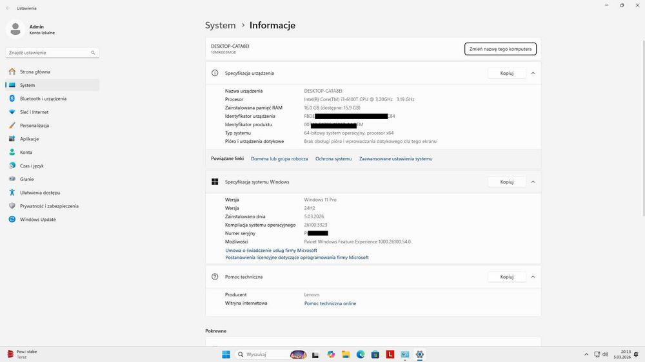Open Domena lub grupa robocza link

pos(279,158)
